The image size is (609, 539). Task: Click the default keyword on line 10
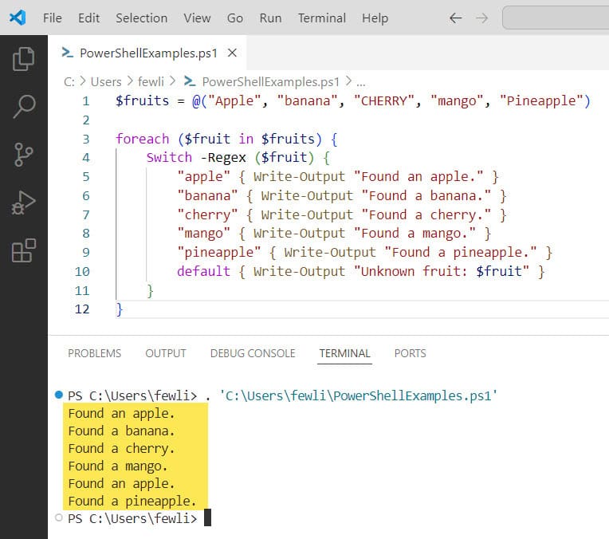coord(203,271)
